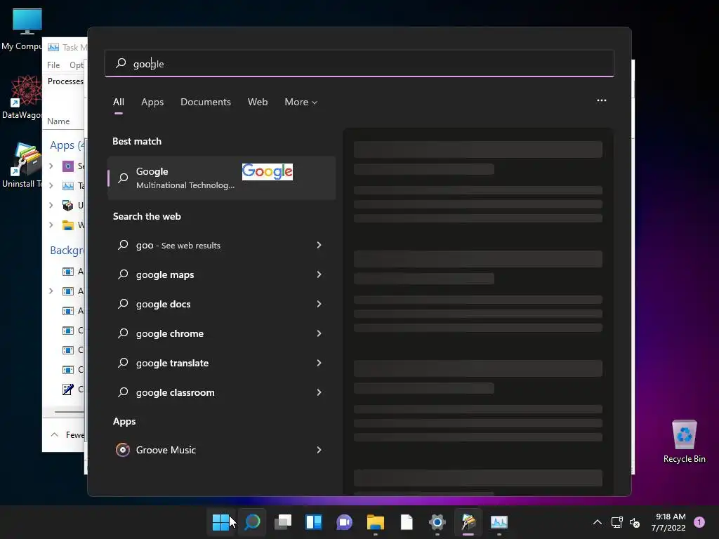The height and width of the screenshot is (539, 719).
Task: Select the 'google maps' suggestion
Action: tap(221, 274)
